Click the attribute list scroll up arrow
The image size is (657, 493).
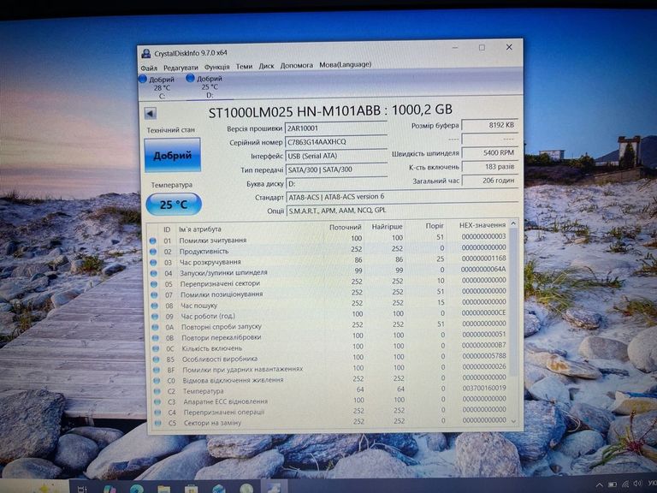[513, 224]
